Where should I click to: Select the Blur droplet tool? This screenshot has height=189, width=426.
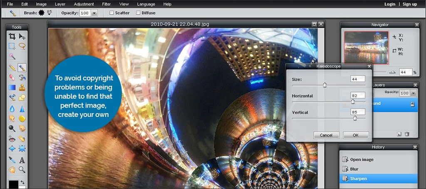[12, 109]
